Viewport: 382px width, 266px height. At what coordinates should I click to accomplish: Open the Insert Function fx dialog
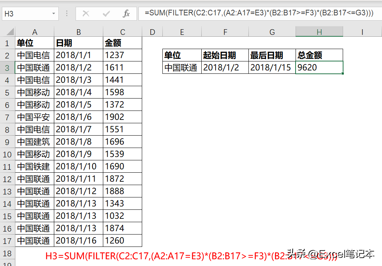[x=126, y=13]
